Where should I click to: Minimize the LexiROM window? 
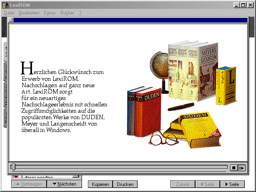(x=236, y=5)
